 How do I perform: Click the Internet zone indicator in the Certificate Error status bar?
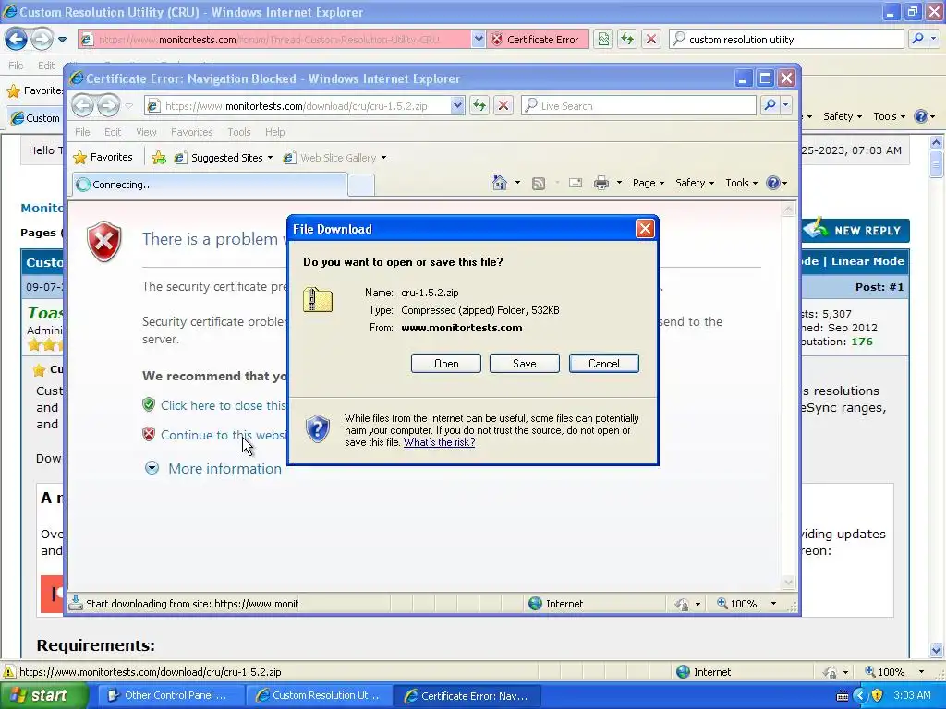tap(555, 604)
